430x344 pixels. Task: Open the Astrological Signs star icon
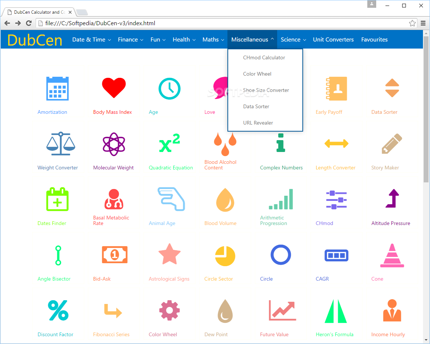pos(170,254)
